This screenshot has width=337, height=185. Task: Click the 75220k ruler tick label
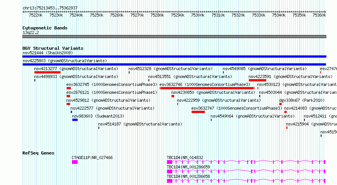tap(36, 15)
